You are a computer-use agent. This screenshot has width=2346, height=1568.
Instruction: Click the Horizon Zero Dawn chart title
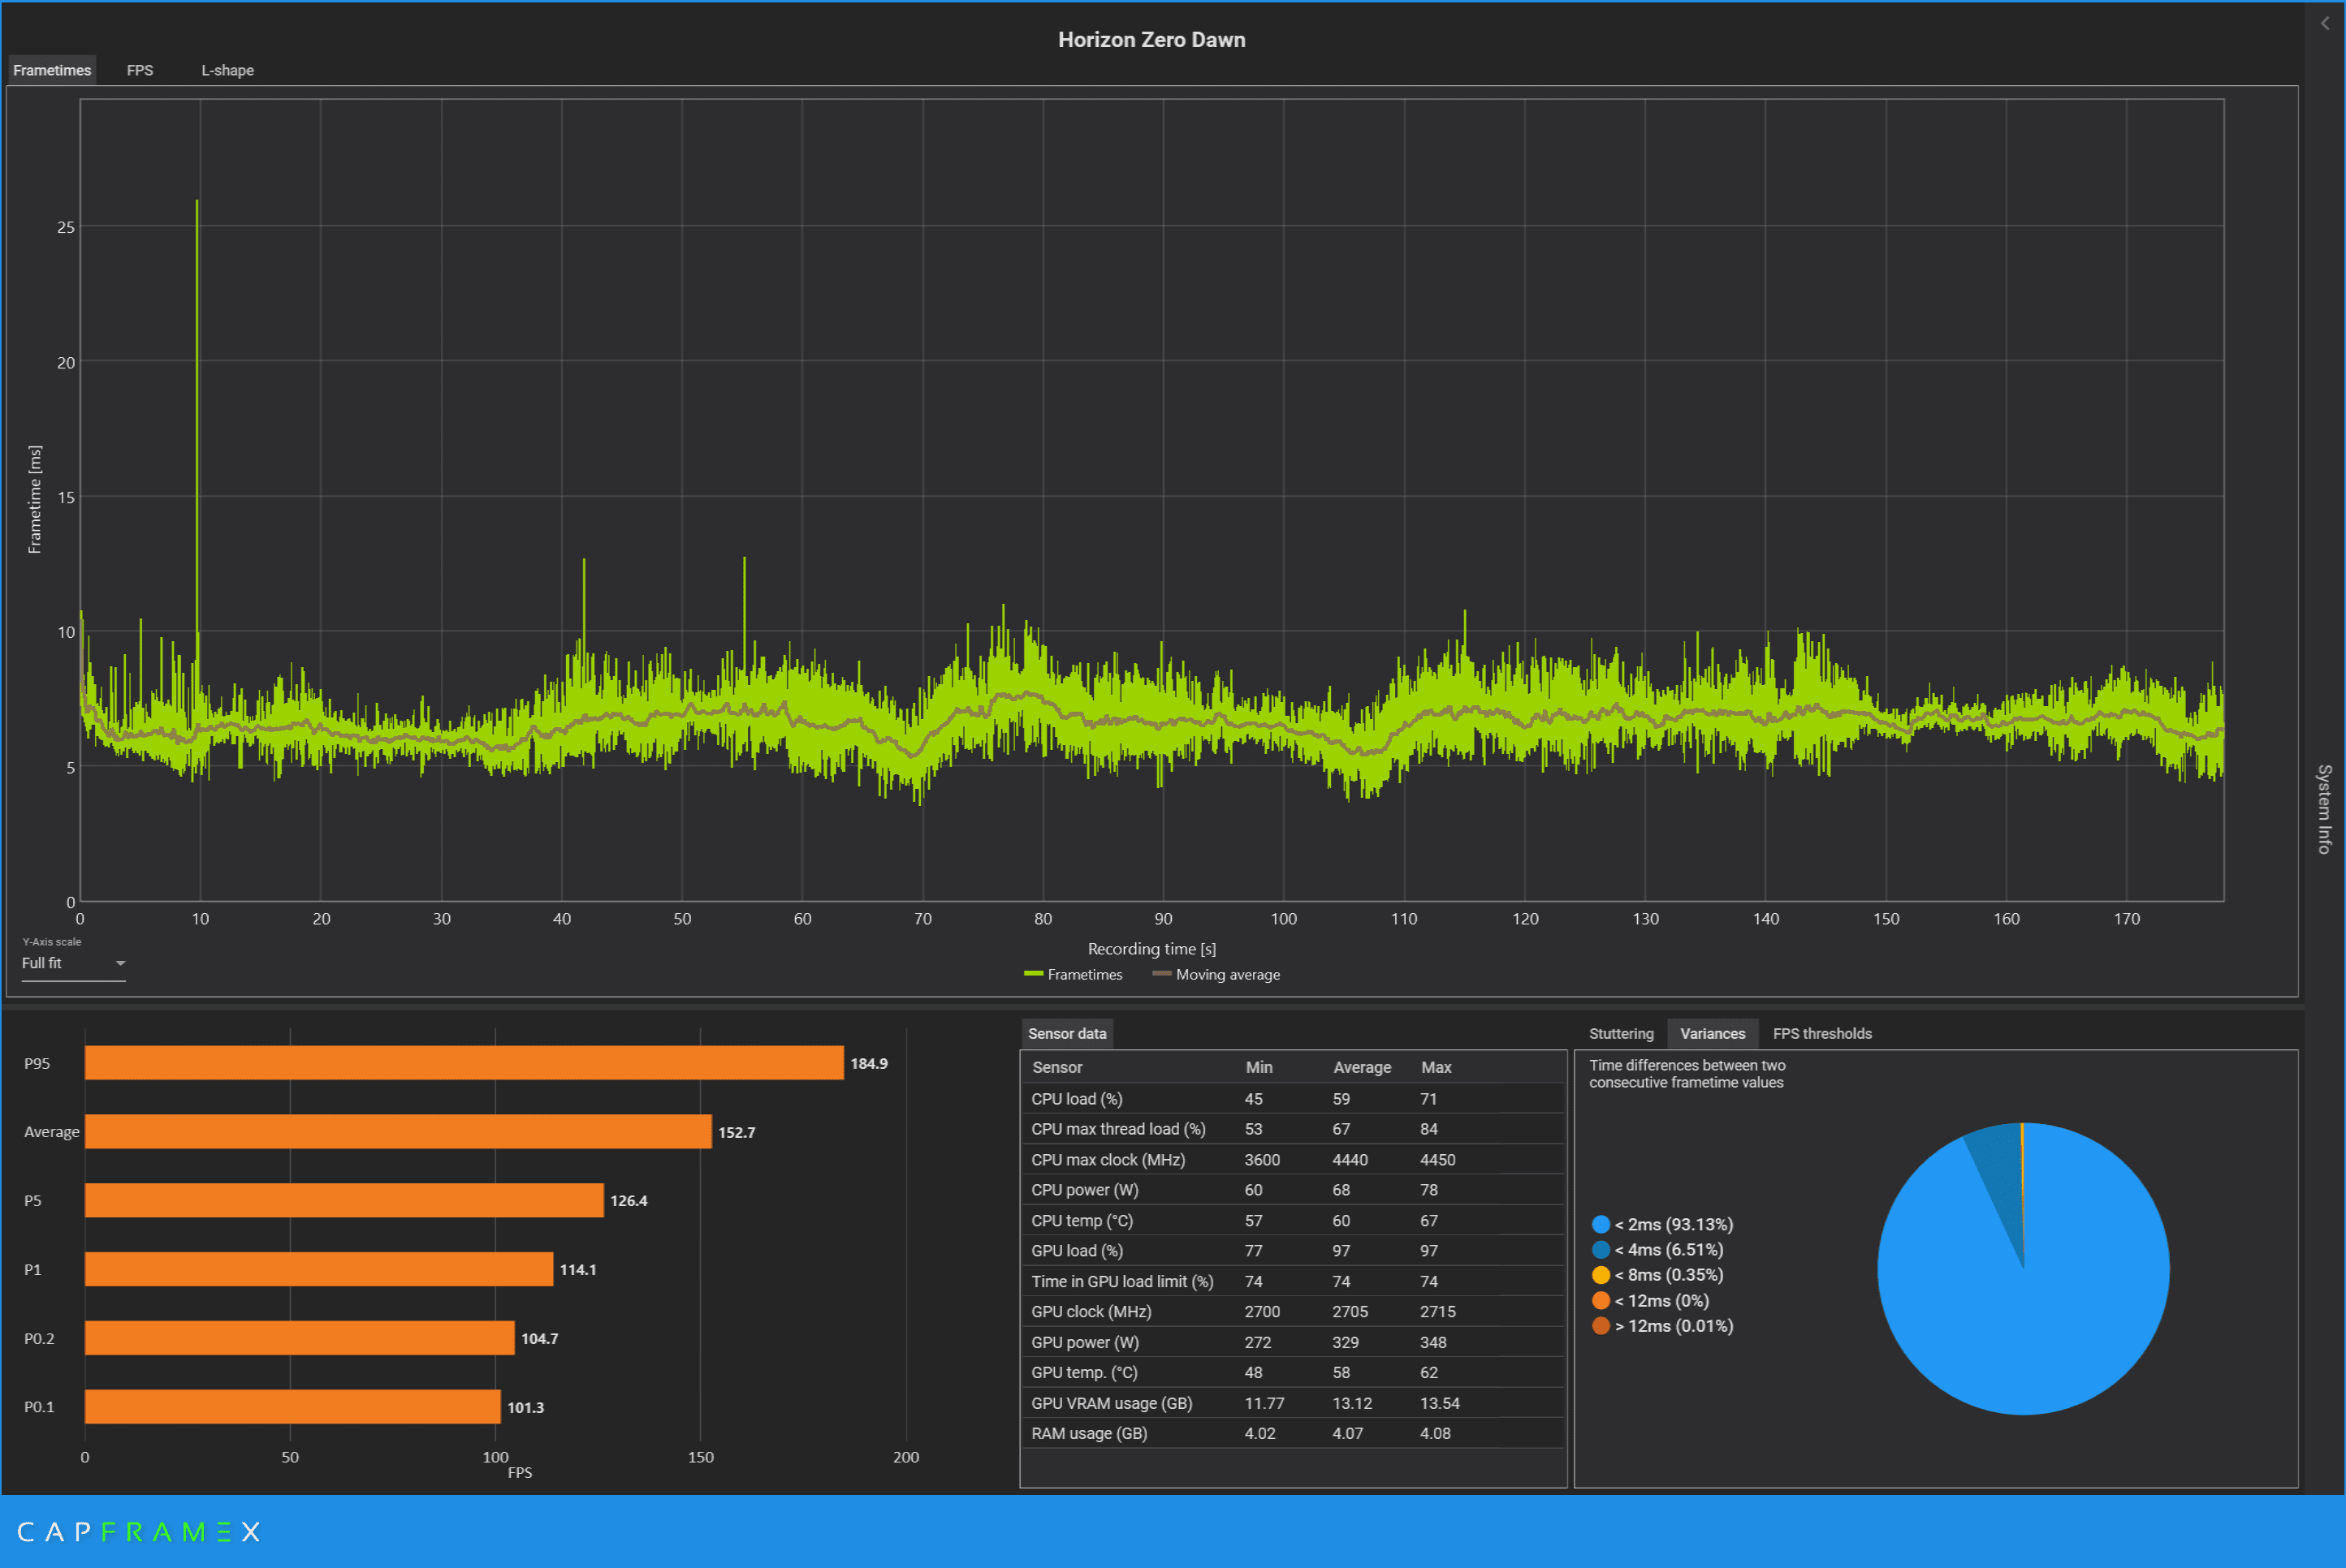click(x=1151, y=40)
